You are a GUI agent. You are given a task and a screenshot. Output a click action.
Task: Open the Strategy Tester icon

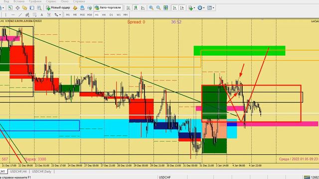39,8
